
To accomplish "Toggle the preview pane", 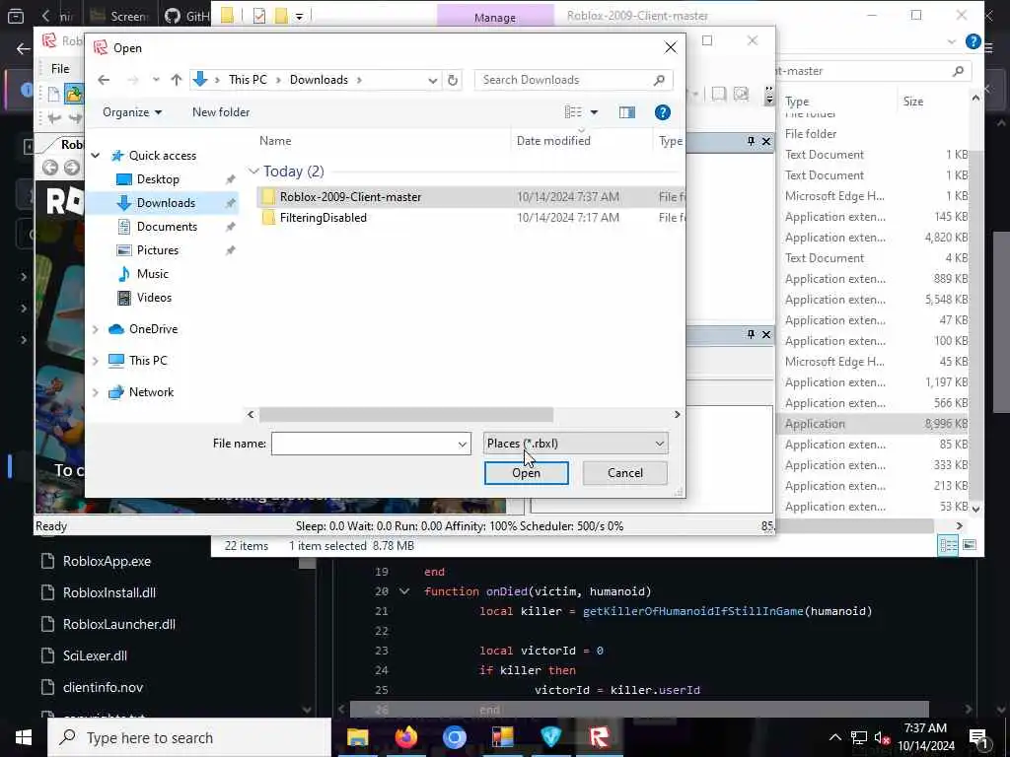I will [x=626, y=112].
